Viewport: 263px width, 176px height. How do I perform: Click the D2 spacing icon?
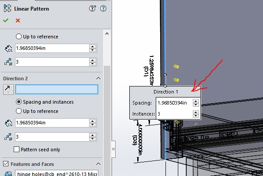(8, 123)
